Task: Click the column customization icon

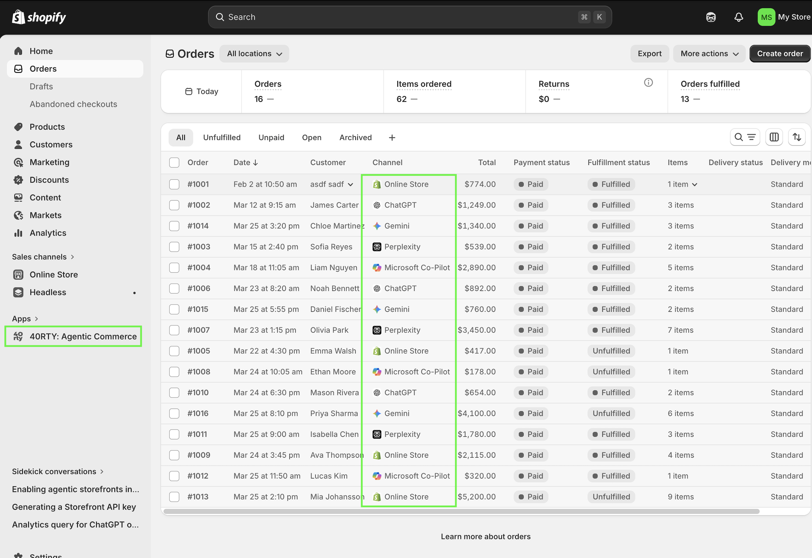Action: 774,137
